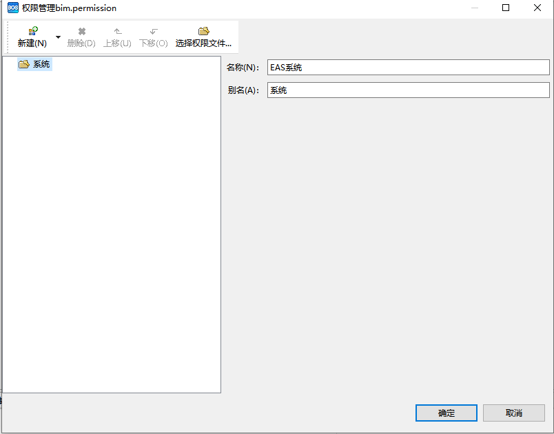Cancel with the 取消 button
This screenshot has width=554, height=434.
514,413
